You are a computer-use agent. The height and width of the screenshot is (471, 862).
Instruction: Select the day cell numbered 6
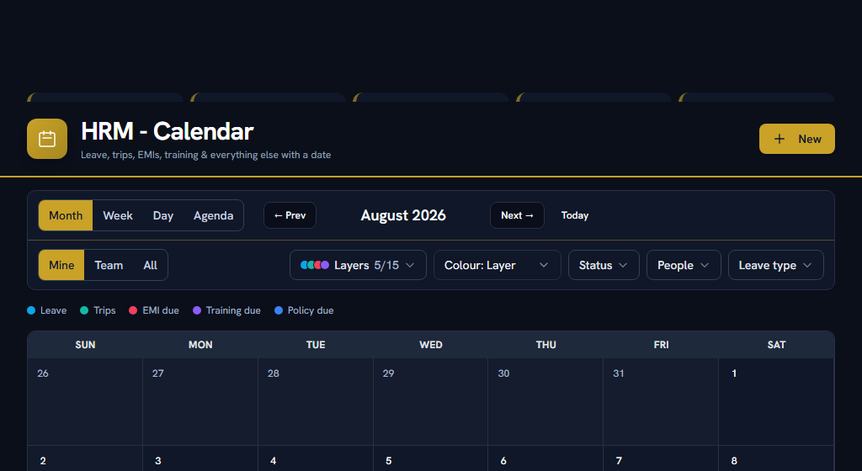pos(545,459)
